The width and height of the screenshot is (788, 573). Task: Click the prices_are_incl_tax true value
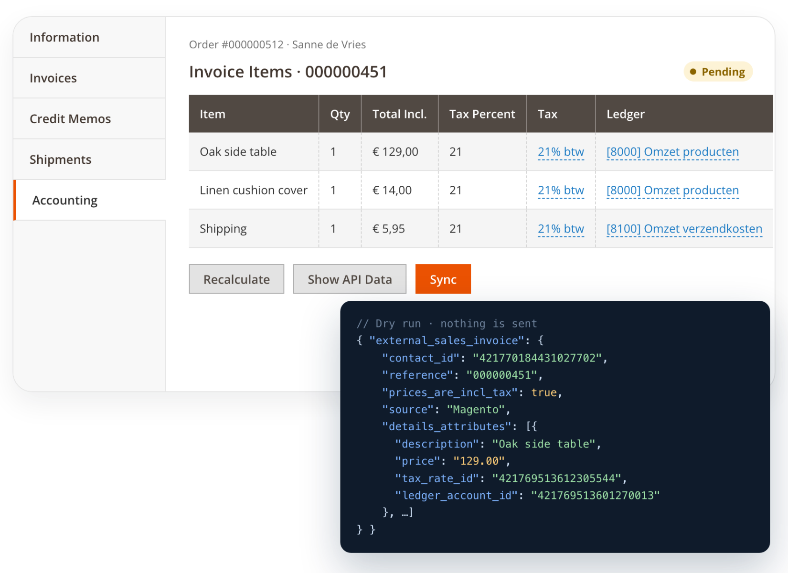coord(544,393)
